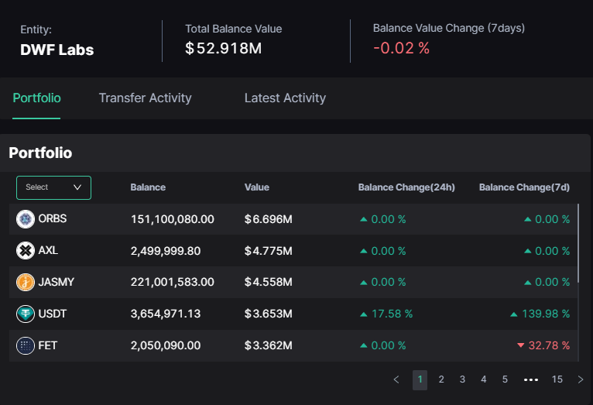The height and width of the screenshot is (405, 593).
Task: Click the Balance Value Change (7days) label
Action: point(449,29)
